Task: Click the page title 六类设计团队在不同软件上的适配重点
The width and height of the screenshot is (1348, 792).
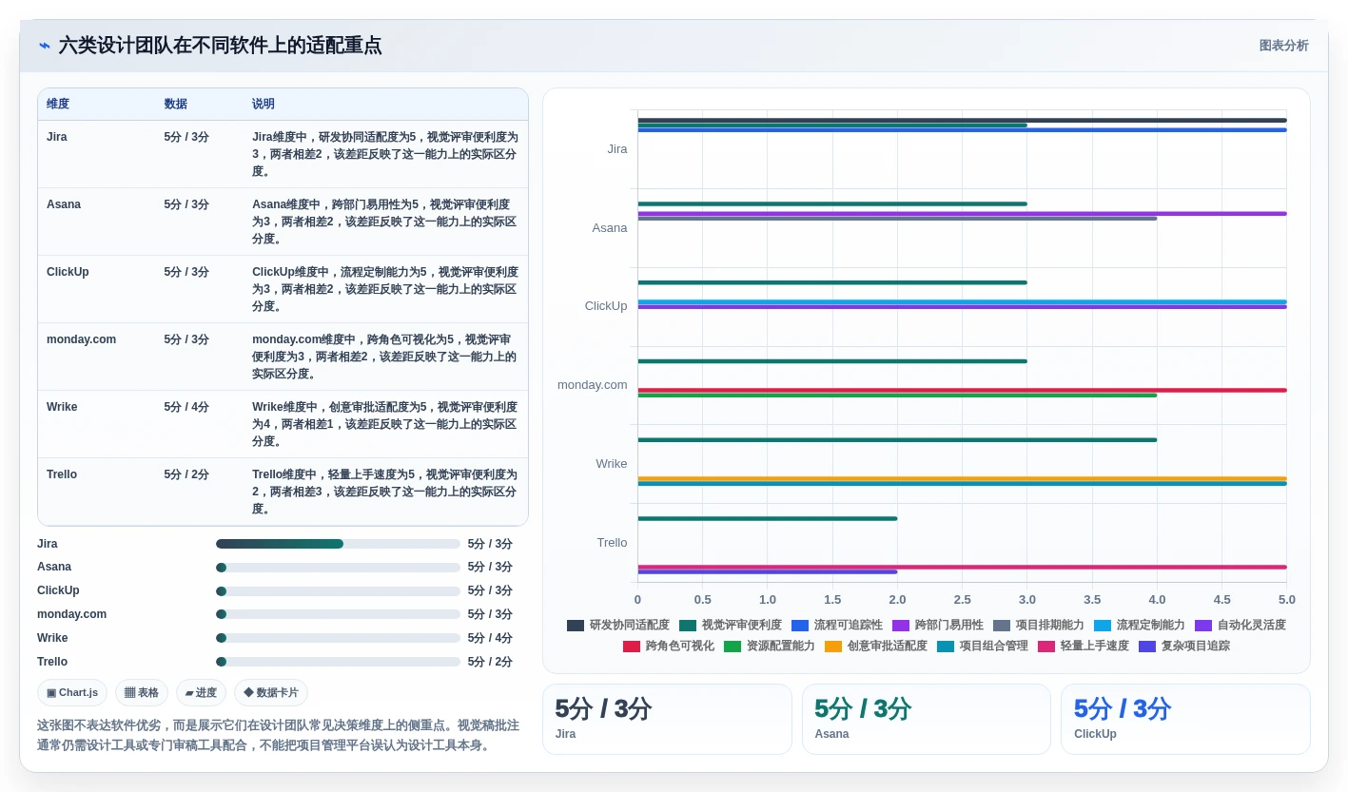Action: point(220,46)
